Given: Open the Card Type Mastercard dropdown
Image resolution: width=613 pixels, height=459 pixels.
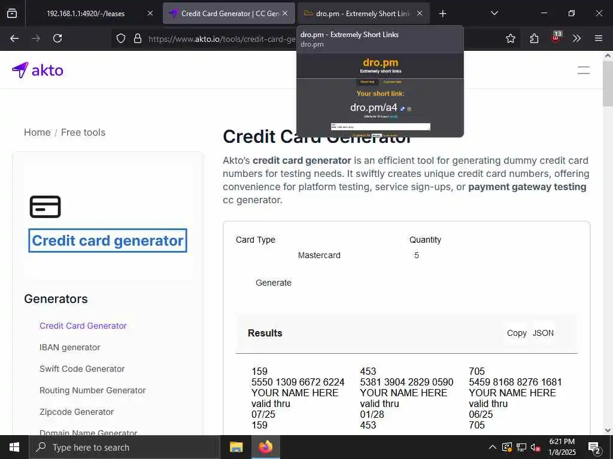Looking at the screenshot, I should (x=319, y=255).
